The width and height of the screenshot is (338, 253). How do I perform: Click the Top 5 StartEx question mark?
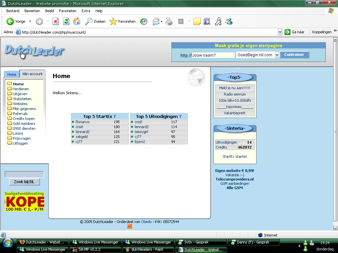click(115, 116)
